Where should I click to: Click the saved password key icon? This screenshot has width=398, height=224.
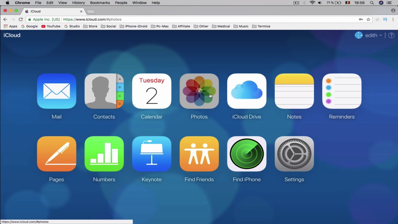point(361,19)
